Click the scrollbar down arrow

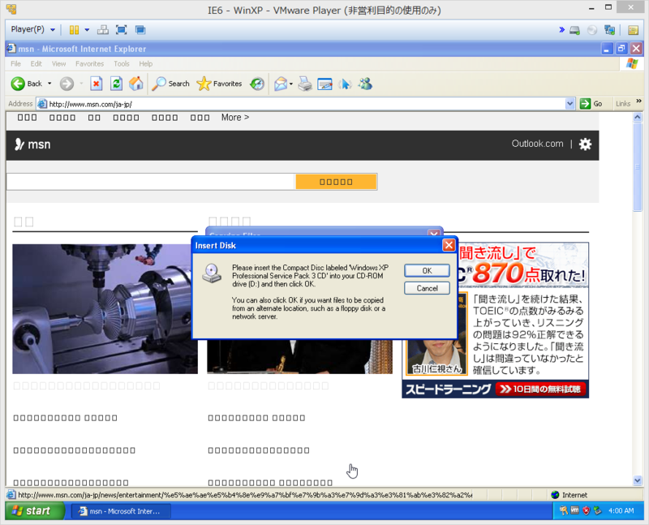click(638, 480)
